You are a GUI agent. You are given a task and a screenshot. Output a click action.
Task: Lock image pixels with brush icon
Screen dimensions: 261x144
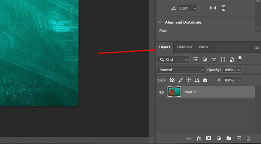(180, 80)
